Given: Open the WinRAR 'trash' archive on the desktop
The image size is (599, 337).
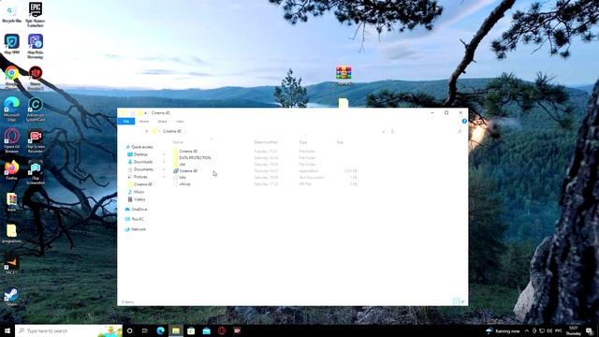Looking at the screenshot, I should click(11, 202).
